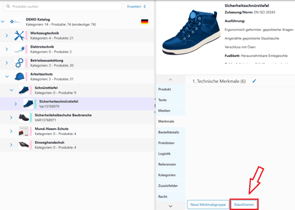Open the Recht tab
The image size is (295, 210).
pyautogui.click(x=170, y=197)
